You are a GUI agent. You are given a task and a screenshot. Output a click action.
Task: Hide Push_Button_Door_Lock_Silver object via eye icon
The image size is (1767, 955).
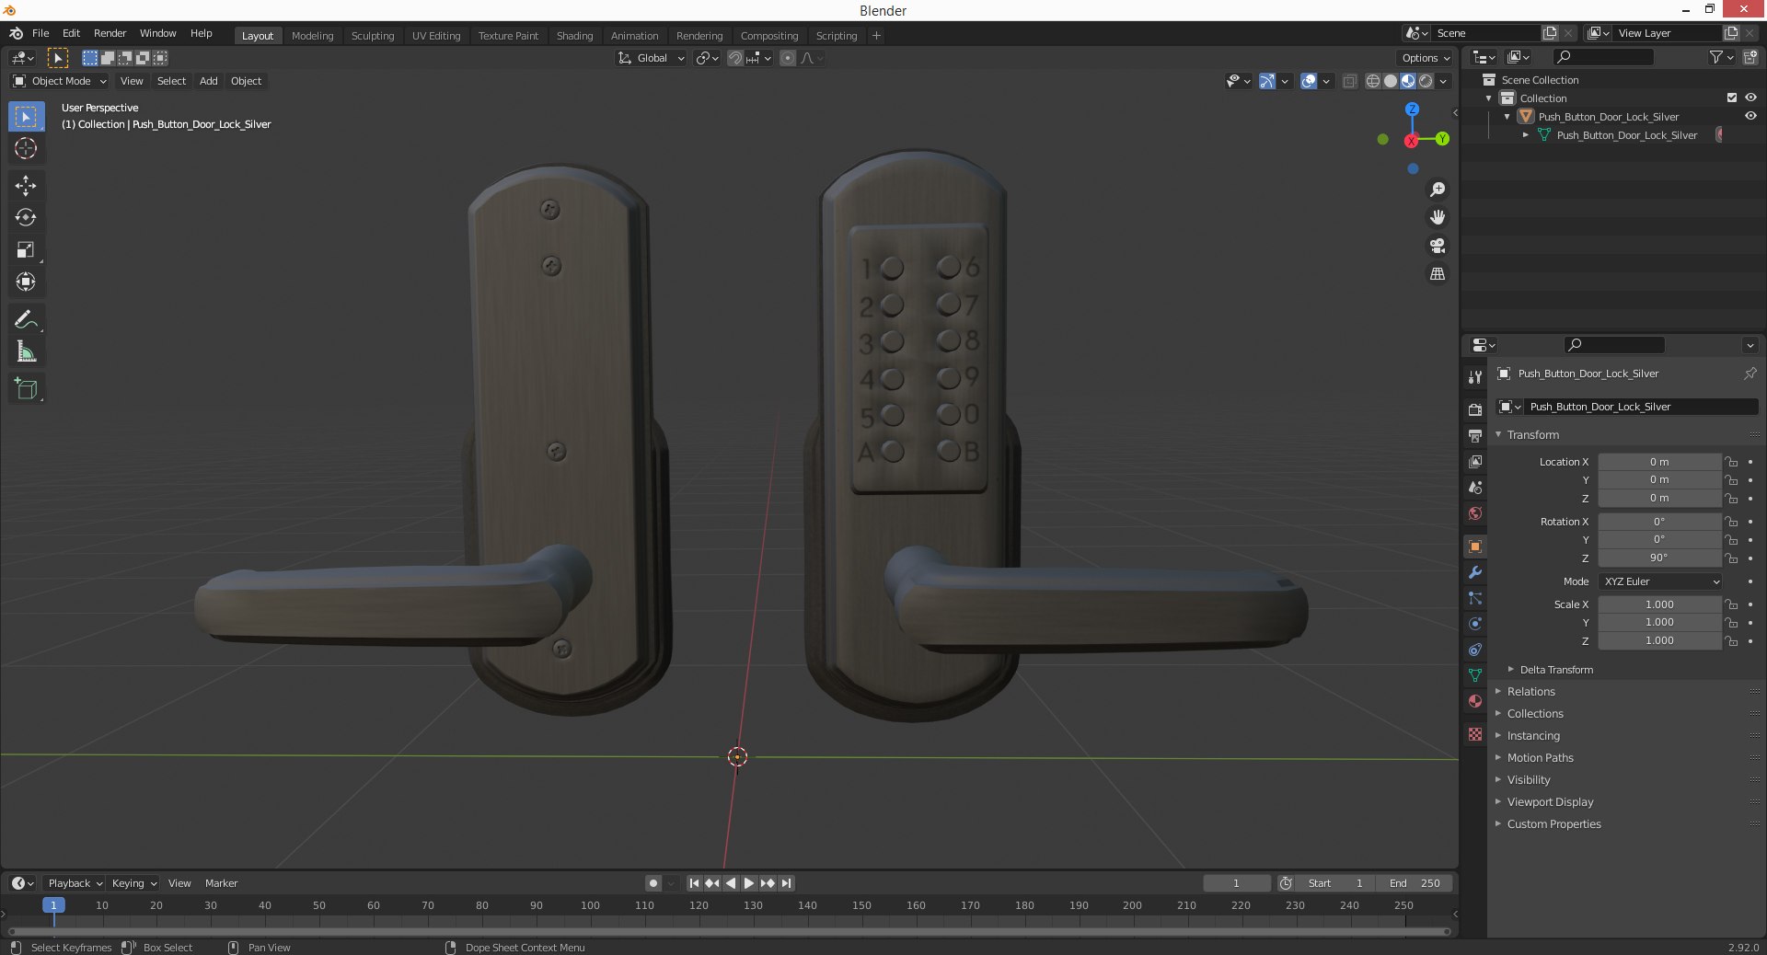pyautogui.click(x=1750, y=117)
